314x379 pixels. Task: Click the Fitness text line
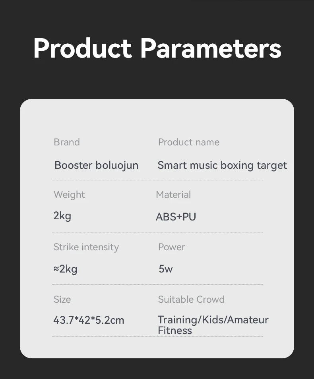(175, 331)
